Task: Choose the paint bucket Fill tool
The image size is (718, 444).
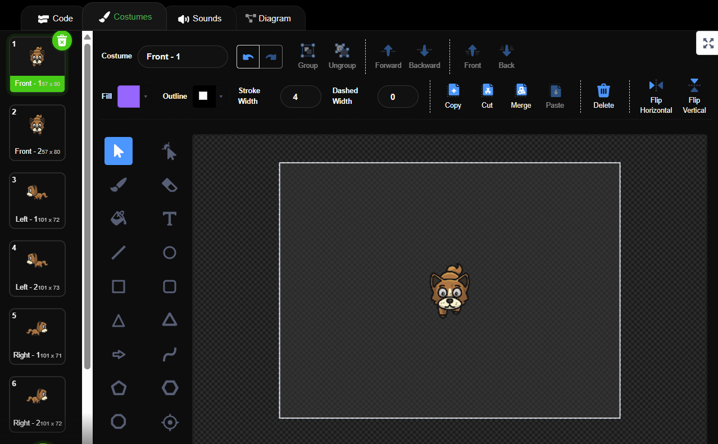Action: click(x=119, y=218)
